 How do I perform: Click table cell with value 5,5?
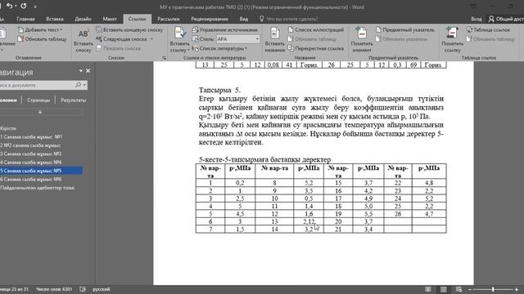[368, 214]
